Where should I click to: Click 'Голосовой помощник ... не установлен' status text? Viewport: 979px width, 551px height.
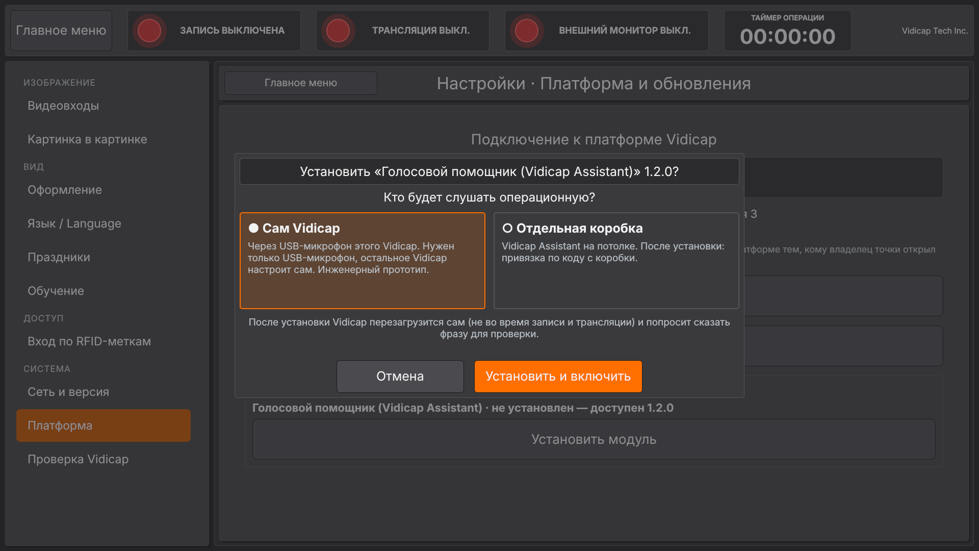pyautogui.click(x=462, y=408)
